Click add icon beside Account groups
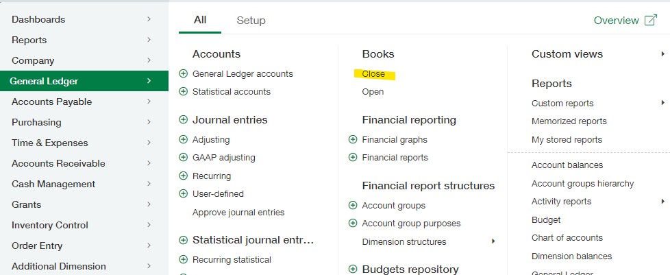Screen dimensions: 670x275 [353, 205]
